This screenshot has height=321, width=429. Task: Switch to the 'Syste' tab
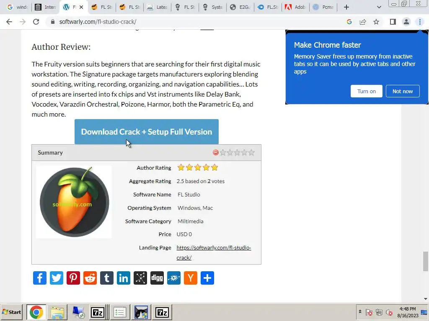tap(212, 7)
